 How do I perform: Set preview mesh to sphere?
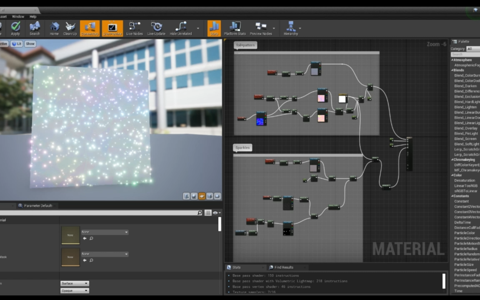click(x=194, y=196)
